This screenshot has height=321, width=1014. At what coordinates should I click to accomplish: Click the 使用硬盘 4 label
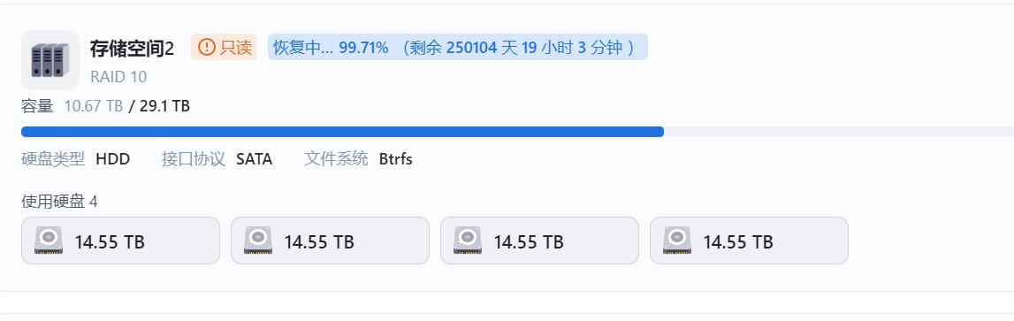click(x=59, y=202)
